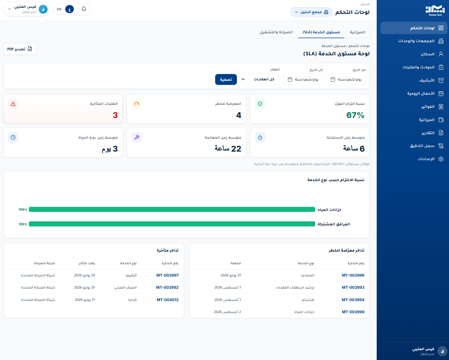Click the خزانات المياه compliance progress bar
This screenshot has width=449, height=360.
click(x=172, y=209)
